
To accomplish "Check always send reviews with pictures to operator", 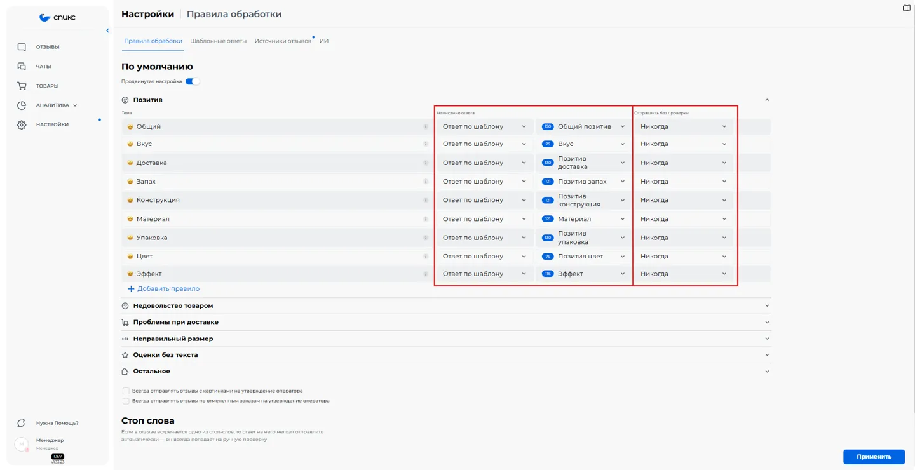I will tap(126, 391).
